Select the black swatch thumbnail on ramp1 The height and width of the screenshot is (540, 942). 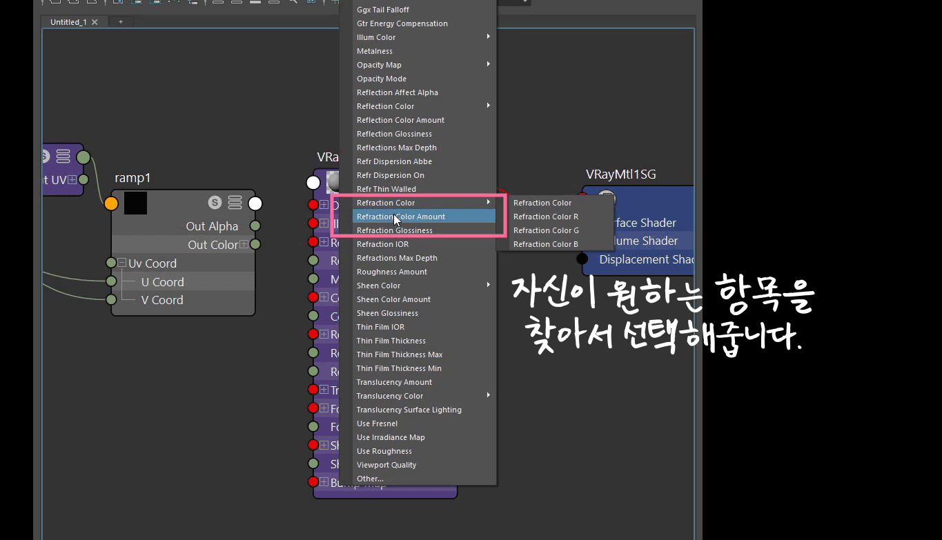point(135,203)
